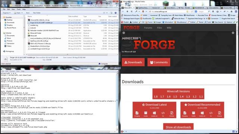Click Explorer back navigation button
This screenshot has height=134, width=239.
tap(3, 6)
